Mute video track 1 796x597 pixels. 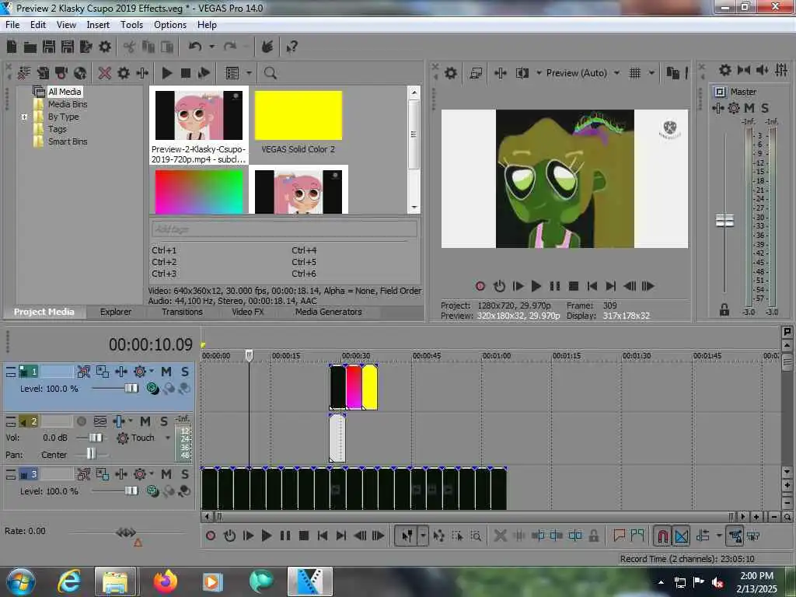pos(166,372)
